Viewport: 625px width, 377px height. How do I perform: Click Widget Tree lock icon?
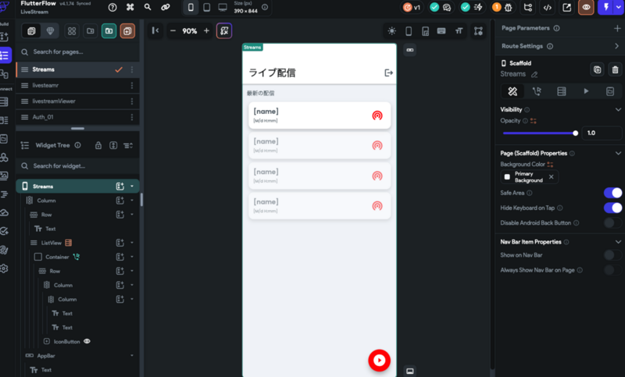(x=98, y=145)
